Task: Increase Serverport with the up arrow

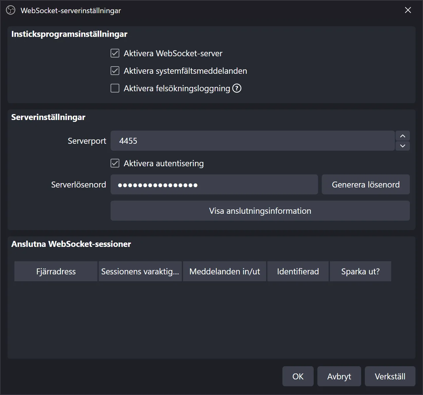Action: coord(403,136)
